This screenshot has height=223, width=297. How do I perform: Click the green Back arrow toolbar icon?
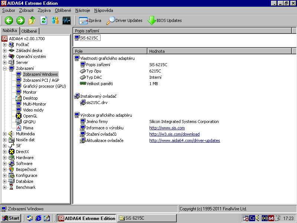[x=9, y=20]
